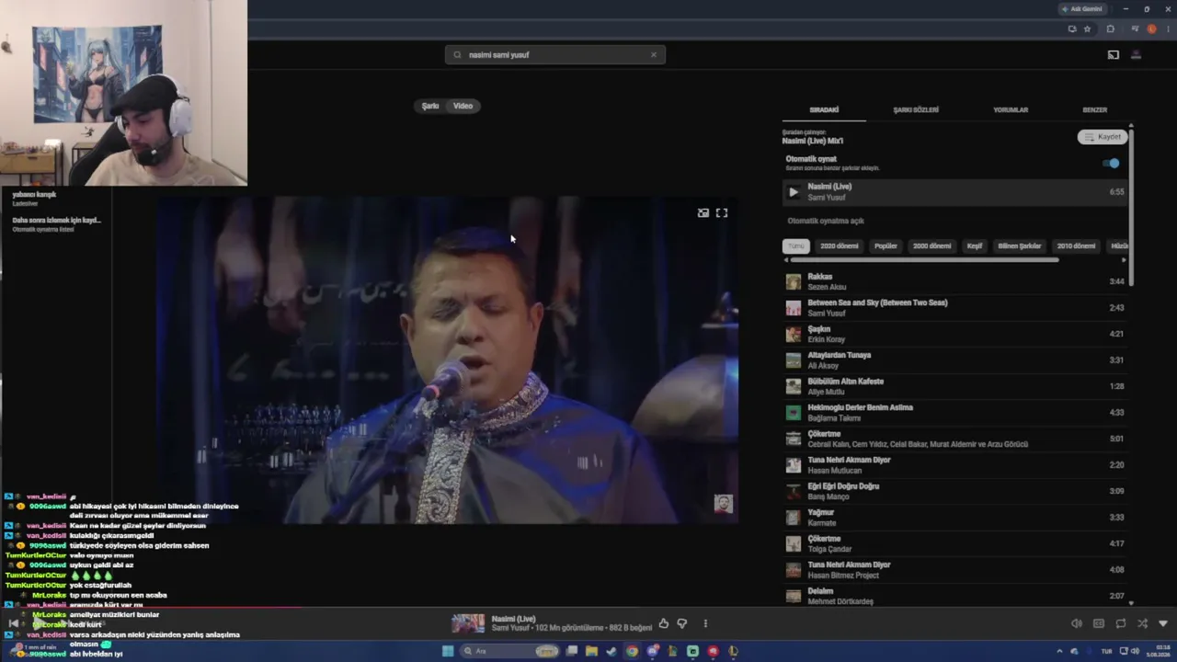Select the Tümü filter chip
This screenshot has width=1177, height=662.
coord(796,246)
